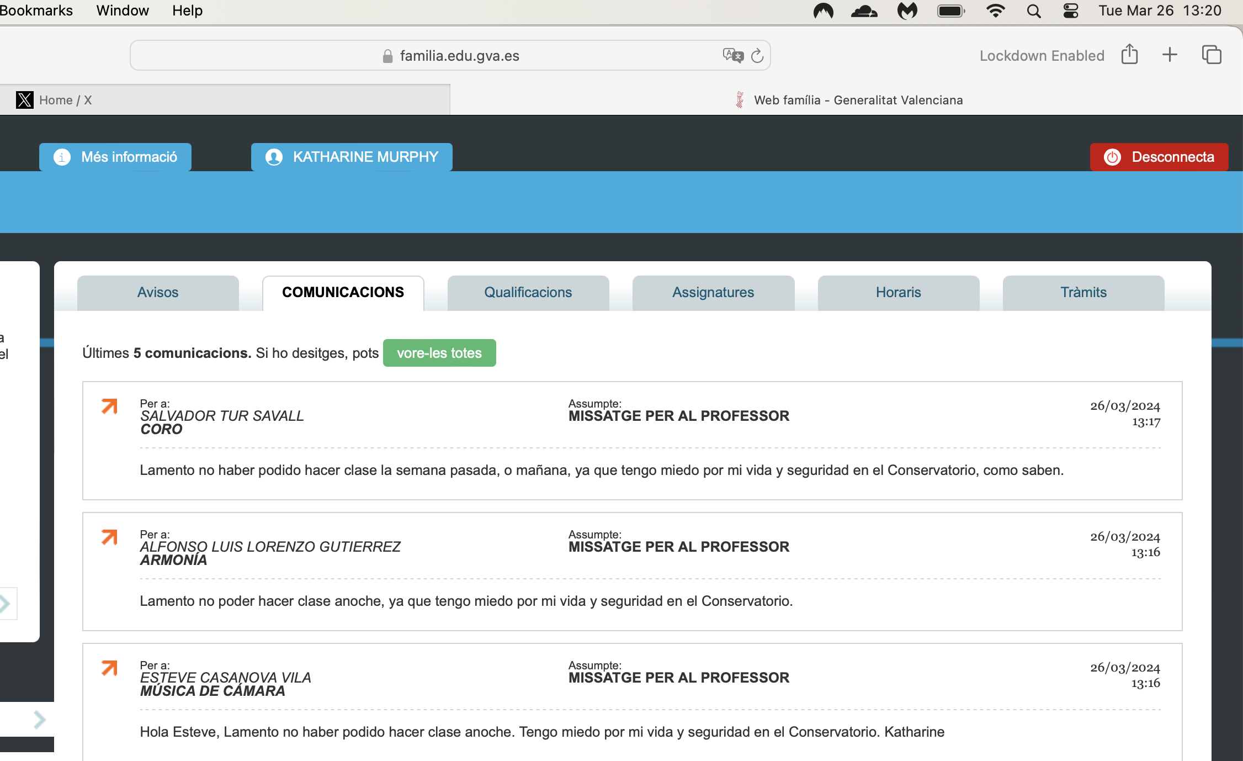Viewport: 1243px width, 761px height.
Task: Click the green vore-les totes button
Action: (439, 353)
